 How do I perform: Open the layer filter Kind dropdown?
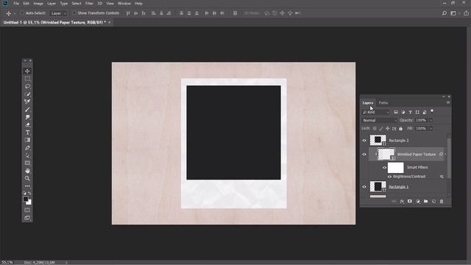point(376,112)
